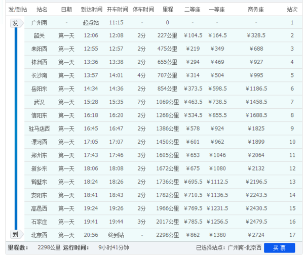The width and height of the screenshot is (304, 255).
Task: Click stop number 17
Action: 292,235
